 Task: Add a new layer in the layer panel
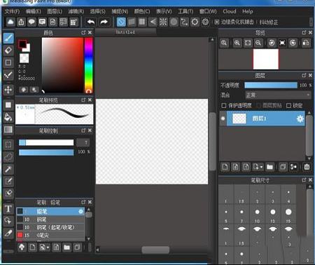coord(225,167)
